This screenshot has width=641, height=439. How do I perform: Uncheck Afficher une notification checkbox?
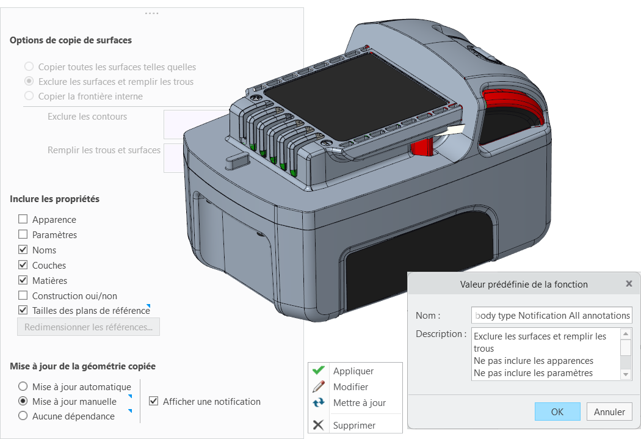153,401
